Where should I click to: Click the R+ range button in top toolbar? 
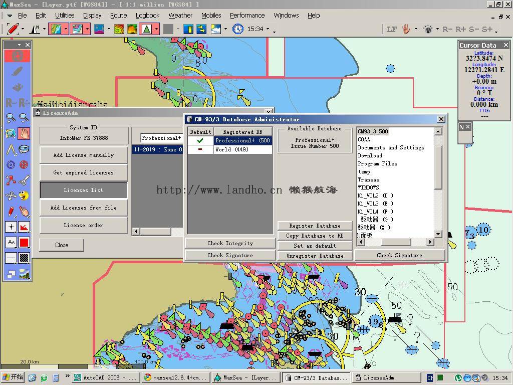coord(461,29)
